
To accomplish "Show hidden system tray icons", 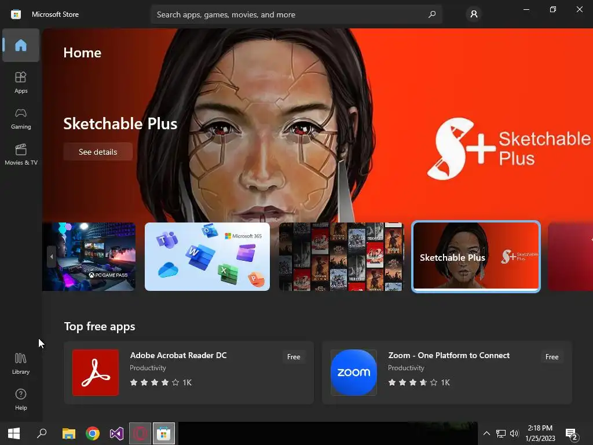I will [x=486, y=433].
